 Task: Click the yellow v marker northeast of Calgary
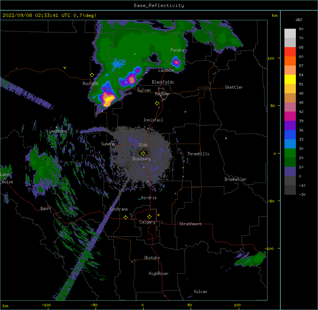[x=158, y=215]
